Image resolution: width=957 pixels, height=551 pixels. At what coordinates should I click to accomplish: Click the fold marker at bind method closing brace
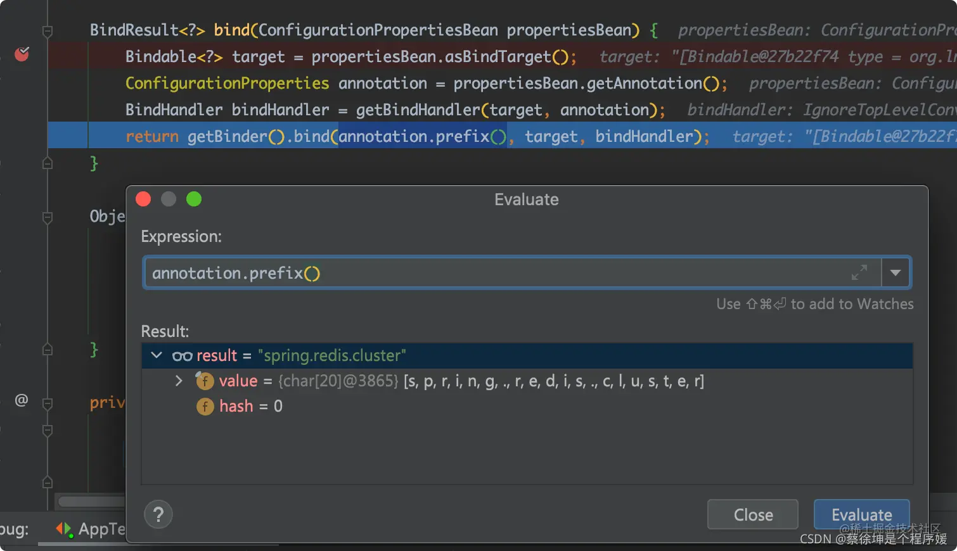pyautogui.click(x=48, y=163)
